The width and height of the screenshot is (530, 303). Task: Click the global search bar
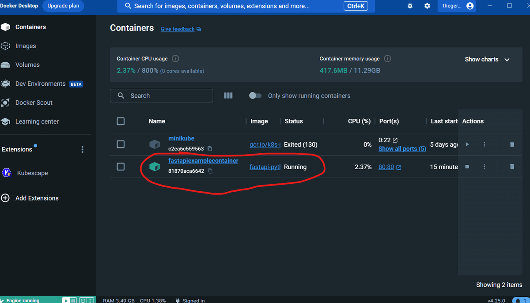click(x=246, y=6)
